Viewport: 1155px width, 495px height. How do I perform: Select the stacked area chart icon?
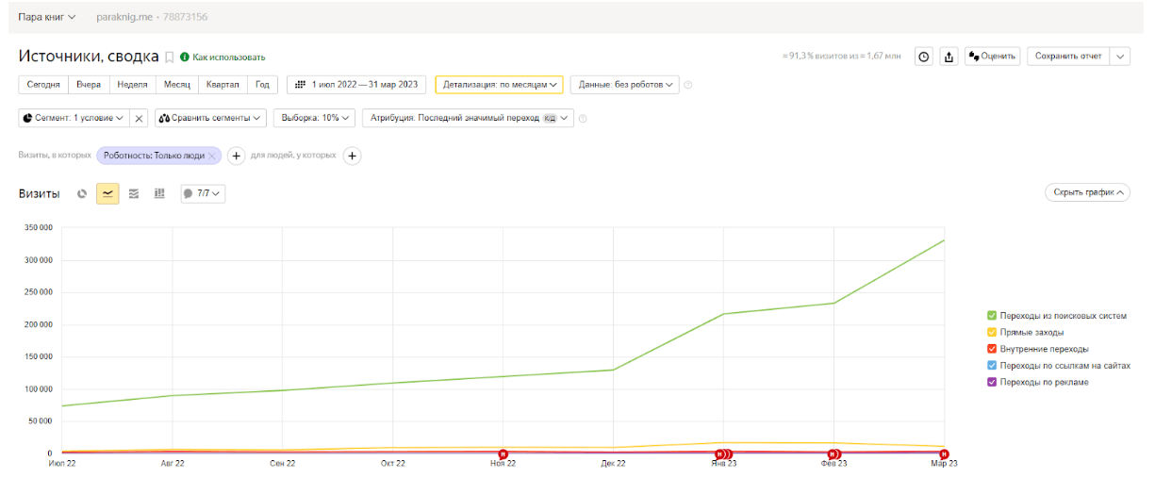click(x=134, y=193)
